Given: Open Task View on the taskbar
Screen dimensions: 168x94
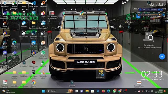Looking at the screenshot, I should pyautogui.click(x=76, y=91).
